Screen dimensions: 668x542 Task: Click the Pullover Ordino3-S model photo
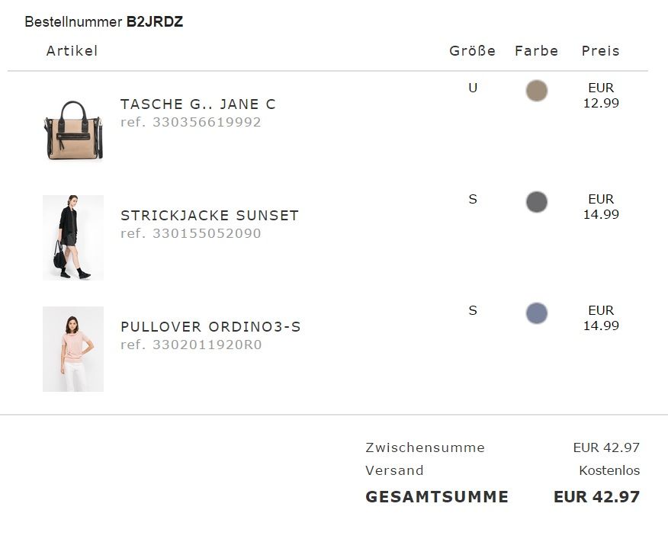point(73,349)
